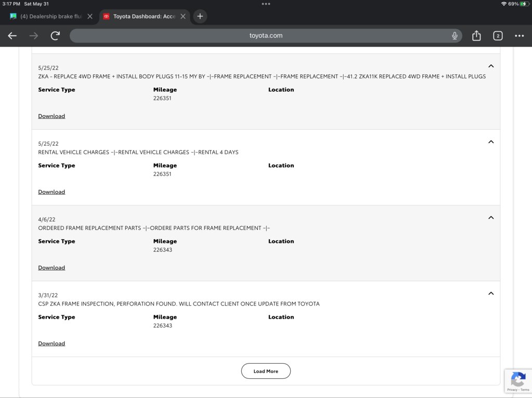Close the Dealership brake fluid tab
Image resolution: width=532 pixels, height=398 pixels.
click(90, 16)
